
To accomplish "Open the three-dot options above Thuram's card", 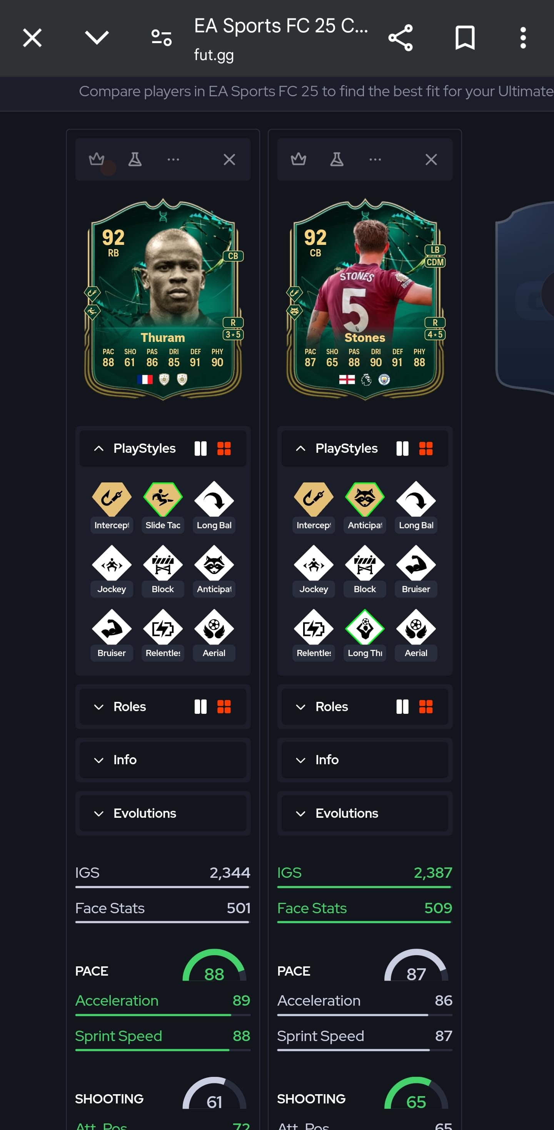I will pos(174,159).
